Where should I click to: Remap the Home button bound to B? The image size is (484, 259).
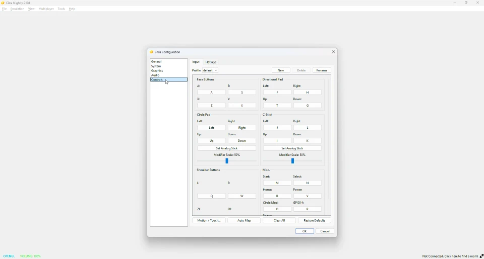coord(277,196)
